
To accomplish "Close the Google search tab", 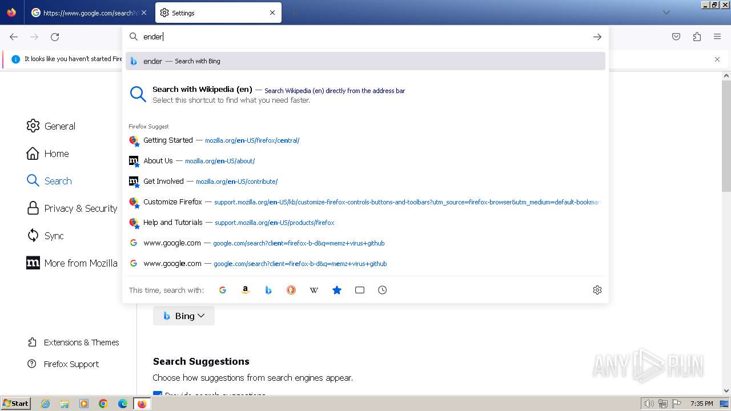I will tap(143, 13).
